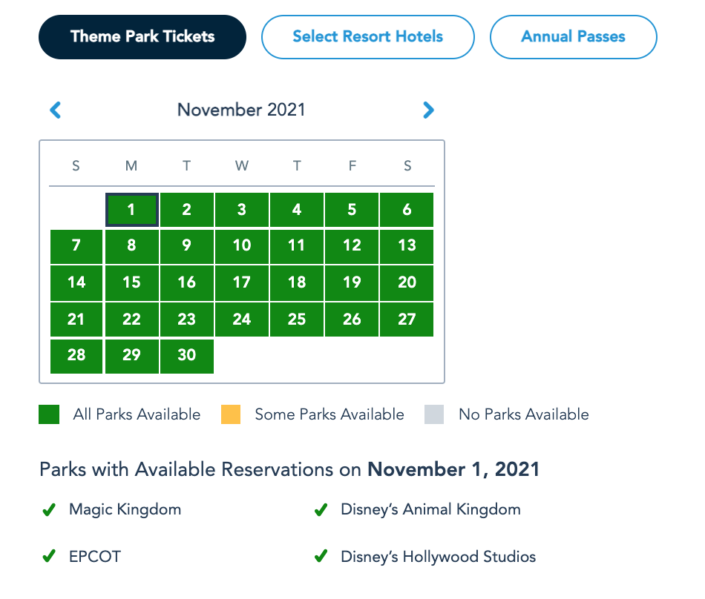Choose Sunday November 7

76,245
